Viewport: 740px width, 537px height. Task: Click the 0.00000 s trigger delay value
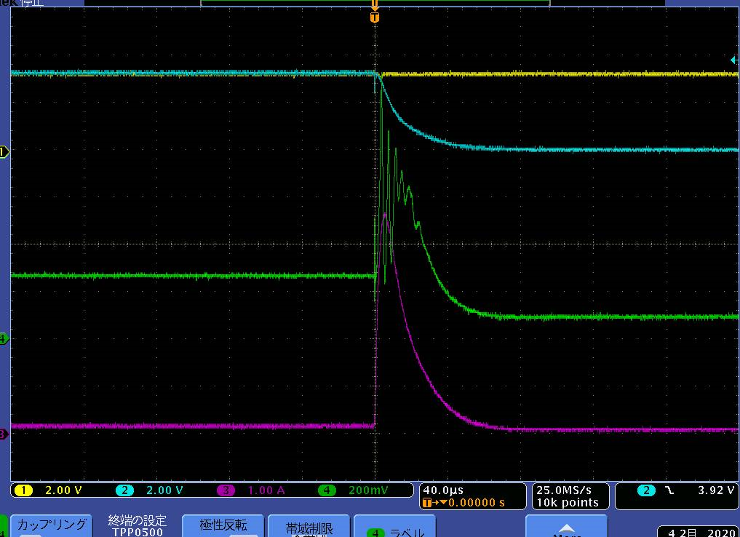click(476, 503)
